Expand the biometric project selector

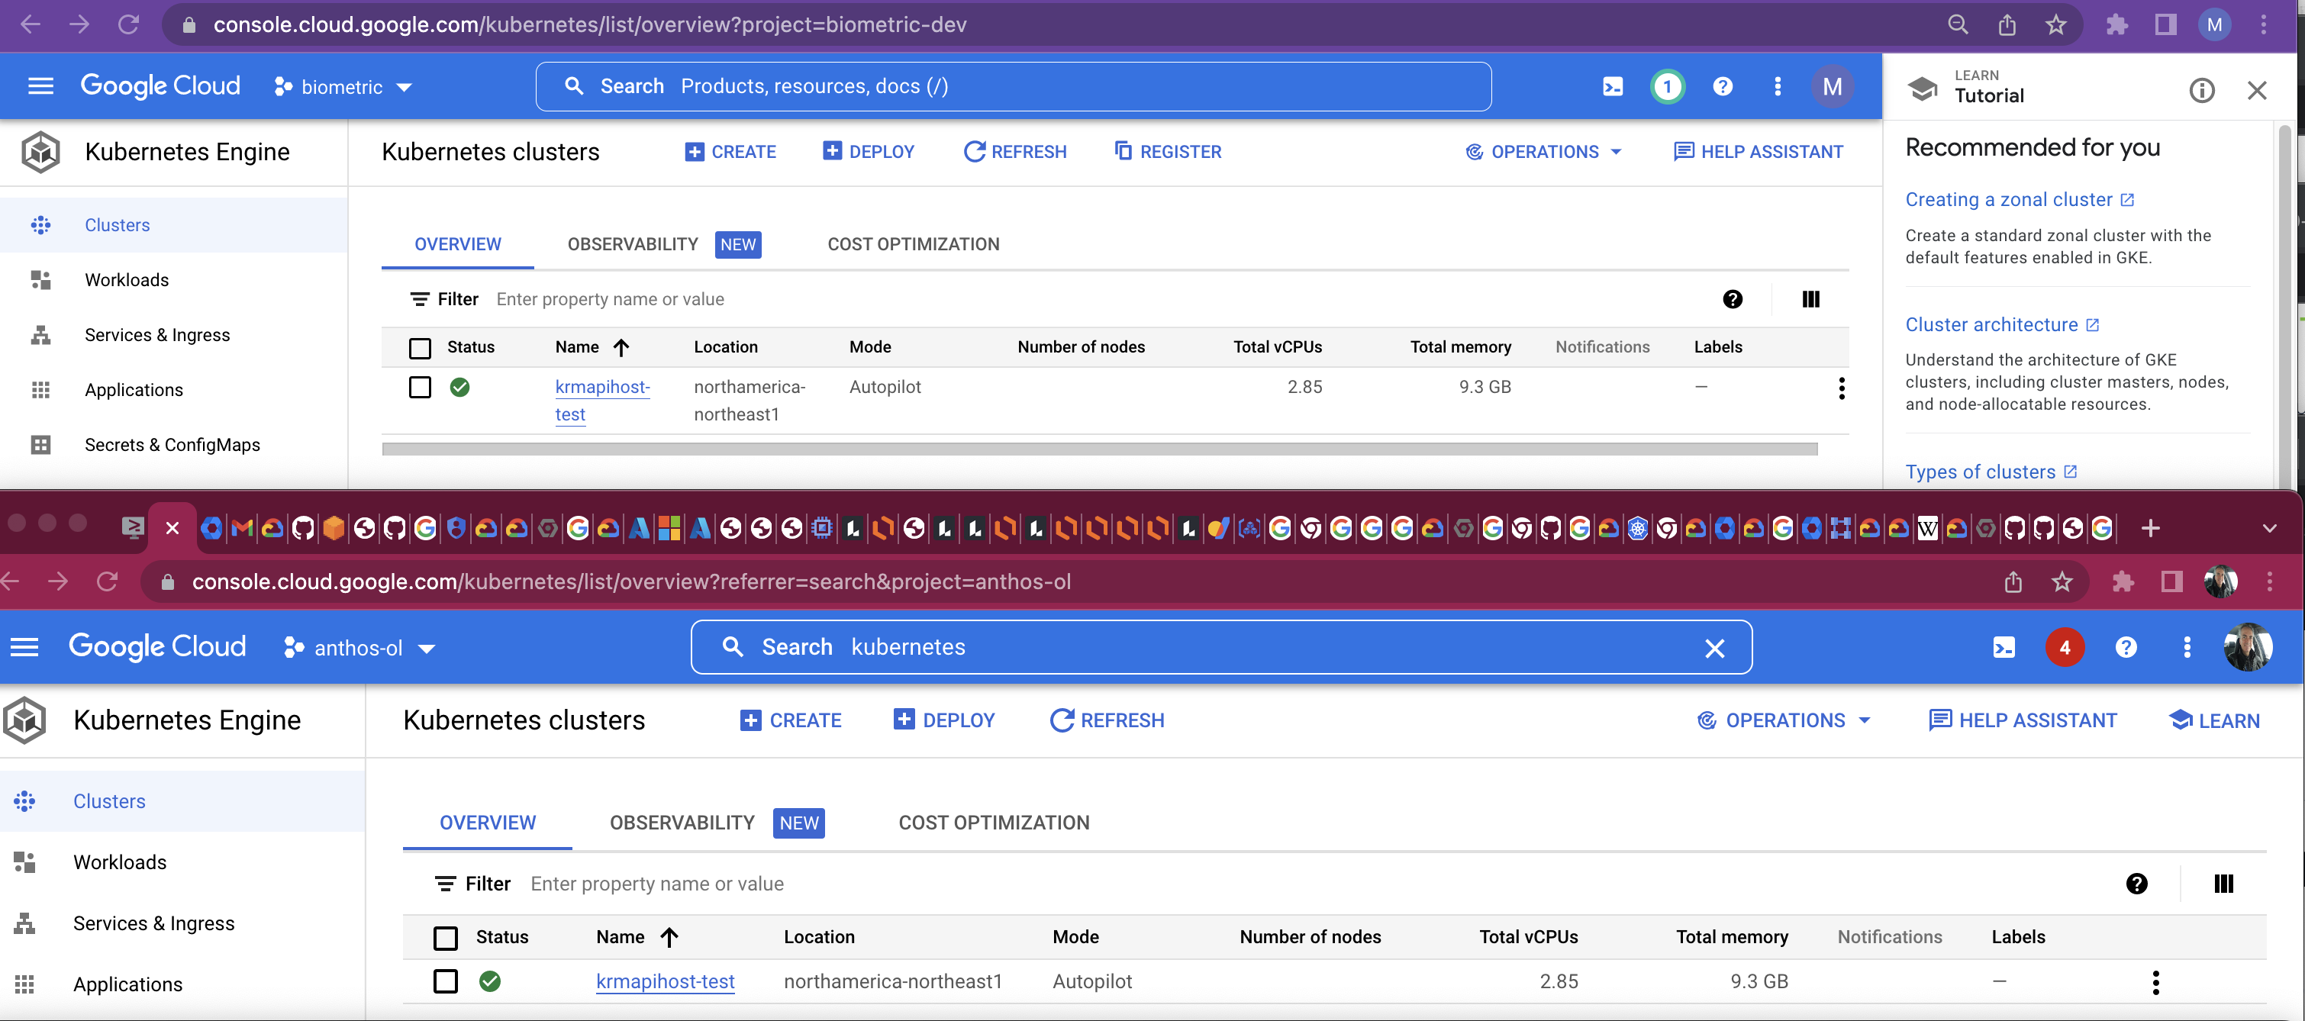pos(343,87)
